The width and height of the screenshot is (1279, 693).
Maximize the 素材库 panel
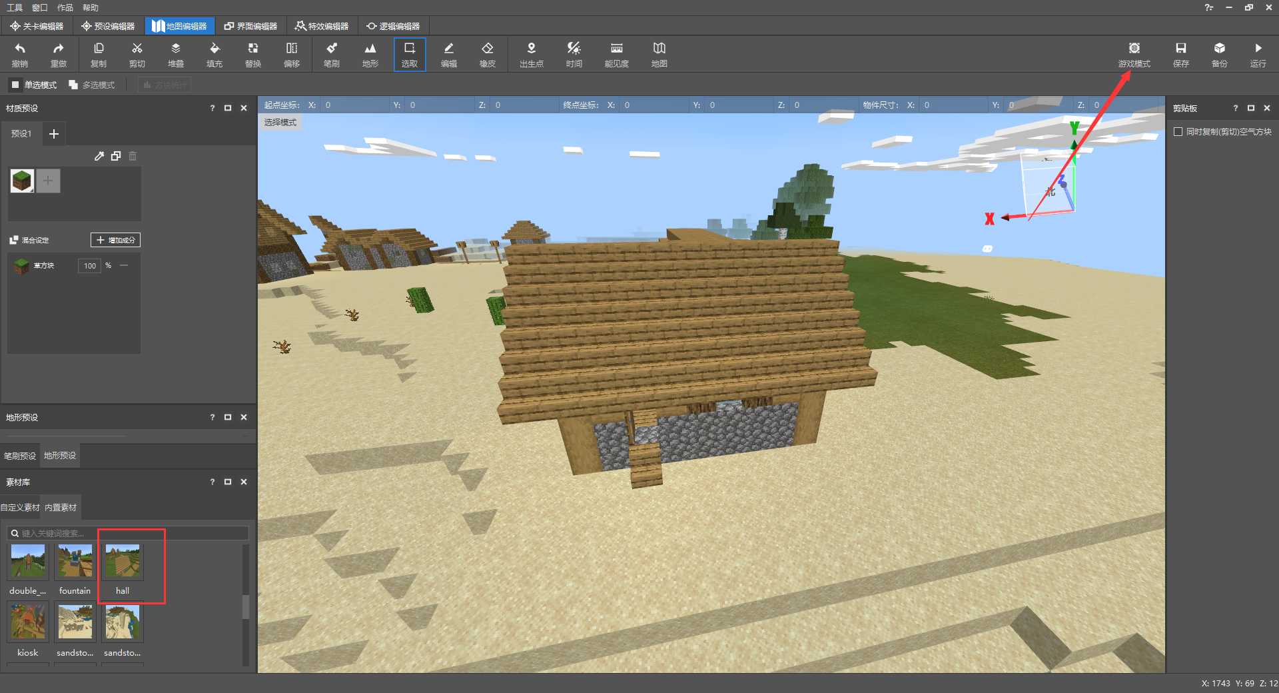point(228,482)
